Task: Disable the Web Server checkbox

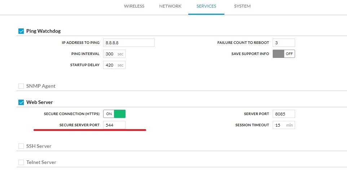Action: (21, 103)
